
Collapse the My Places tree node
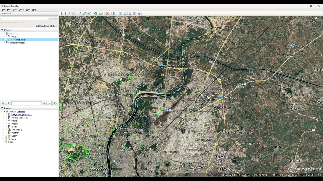click(1, 34)
